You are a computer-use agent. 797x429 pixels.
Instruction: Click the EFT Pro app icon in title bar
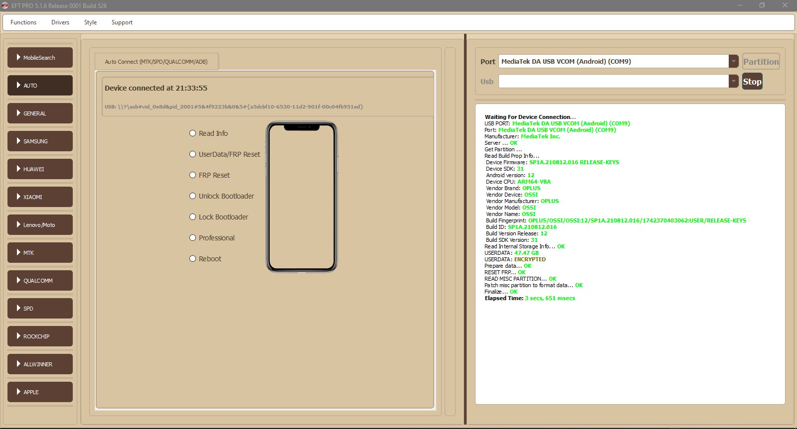tap(5, 5)
